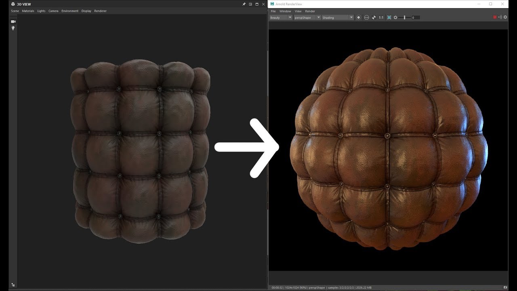517x291 pixels.
Task: Click the hierarchy icon at bottom of 3D View
Action: point(13,285)
